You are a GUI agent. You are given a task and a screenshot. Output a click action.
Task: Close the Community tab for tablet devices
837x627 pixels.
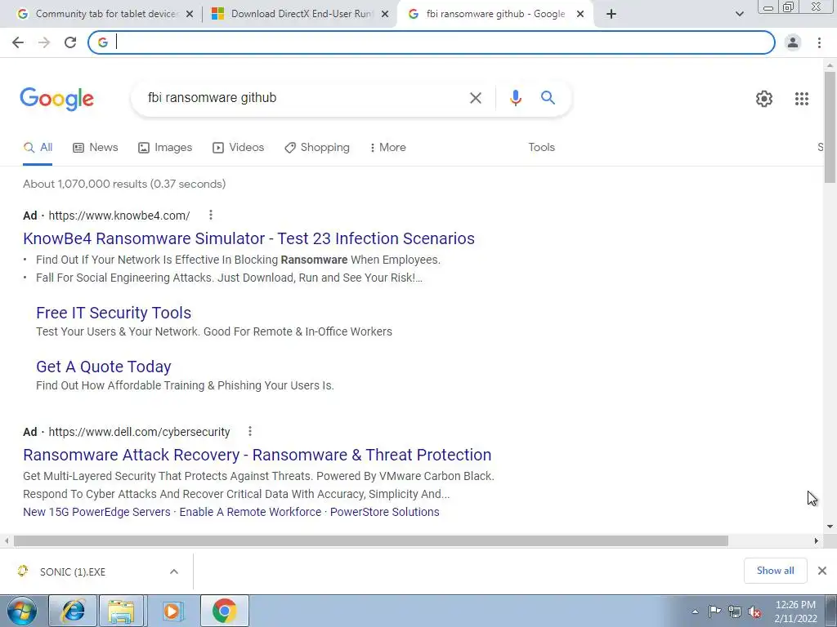189,14
